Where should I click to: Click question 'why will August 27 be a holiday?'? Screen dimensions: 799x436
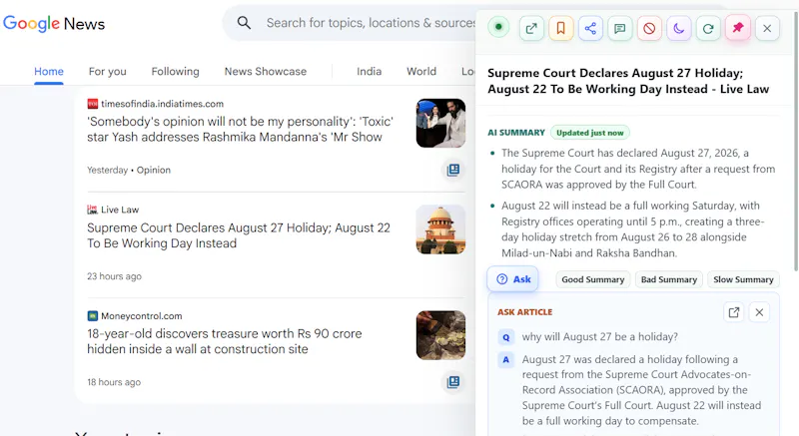[600, 337]
